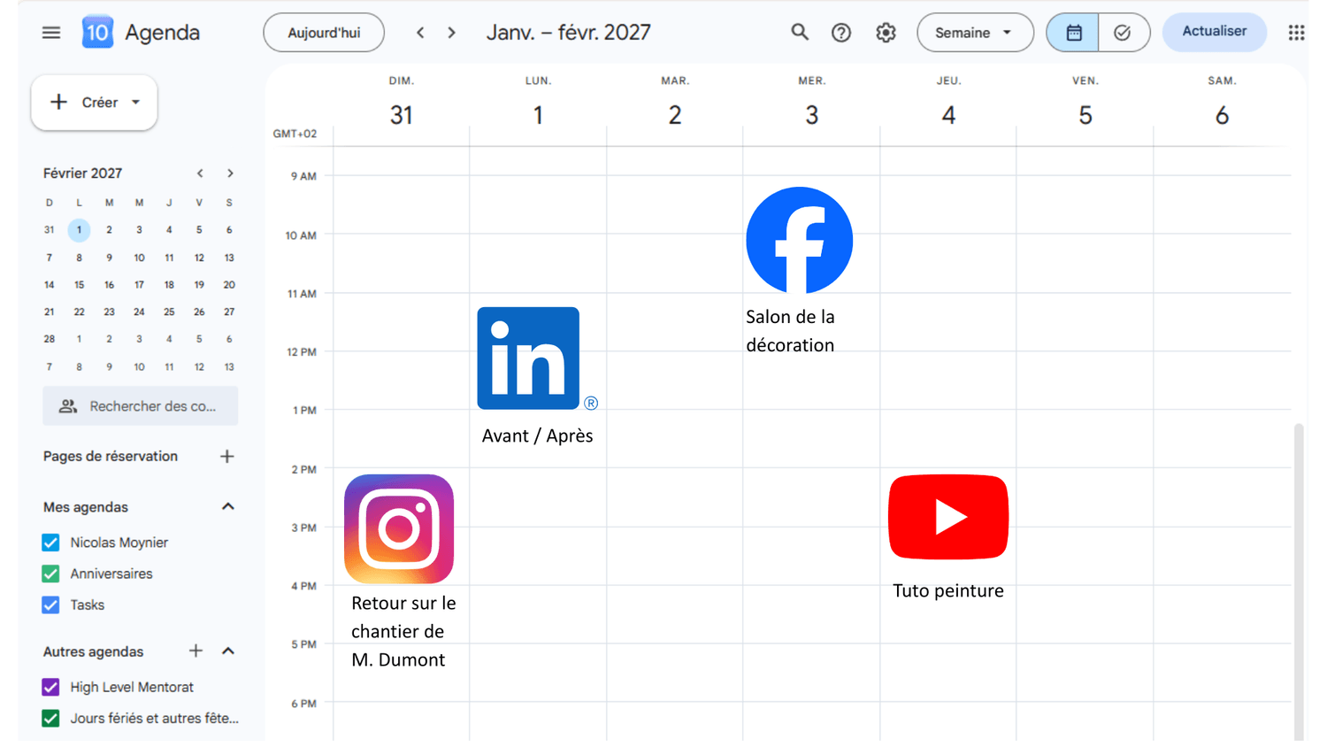Open the Semaine view dropdown
Image resolution: width=1327 pixels, height=747 pixels.
pyautogui.click(x=975, y=33)
